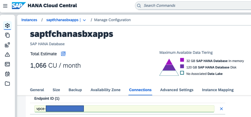Remove the vpce endpoint ID entry
The image size is (251, 117).
pyautogui.click(x=221, y=109)
